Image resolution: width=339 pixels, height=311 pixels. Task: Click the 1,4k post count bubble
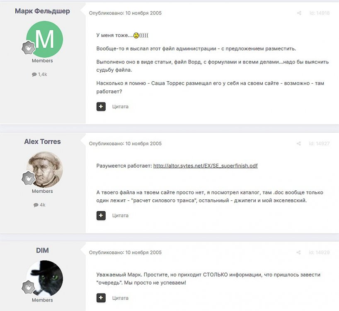click(x=39, y=74)
